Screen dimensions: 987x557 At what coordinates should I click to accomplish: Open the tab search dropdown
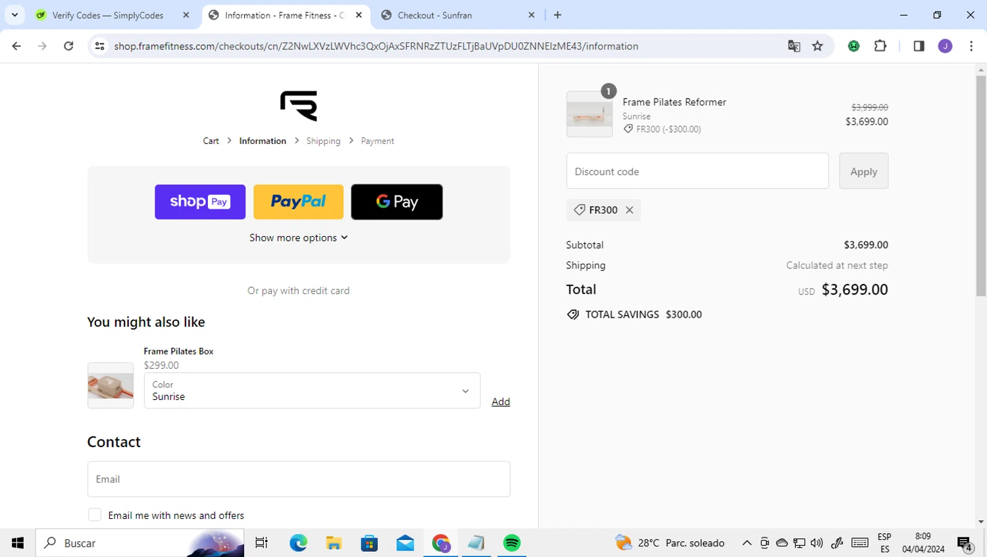pos(14,15)
